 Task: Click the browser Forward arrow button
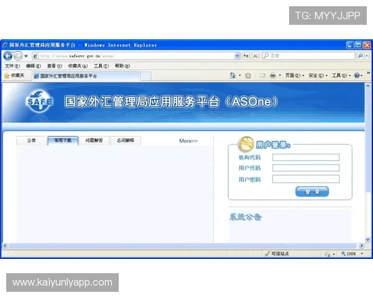point(18,56)
